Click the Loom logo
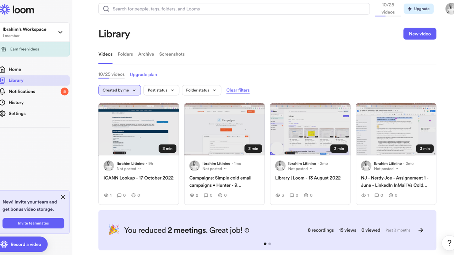Viewport: 454px width, 255px height. [x=17, y=10]
